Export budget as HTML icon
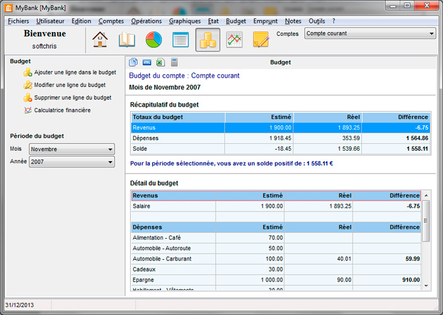443x315 pixels. tap(147, 63)
